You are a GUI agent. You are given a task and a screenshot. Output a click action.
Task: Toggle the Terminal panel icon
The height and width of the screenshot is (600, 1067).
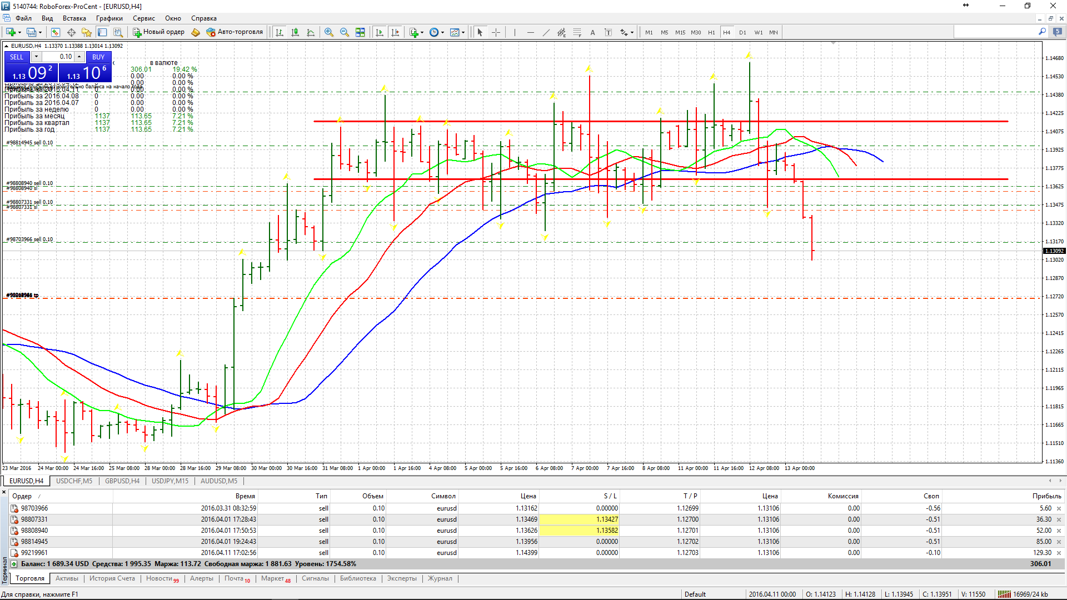coord(102,32)
